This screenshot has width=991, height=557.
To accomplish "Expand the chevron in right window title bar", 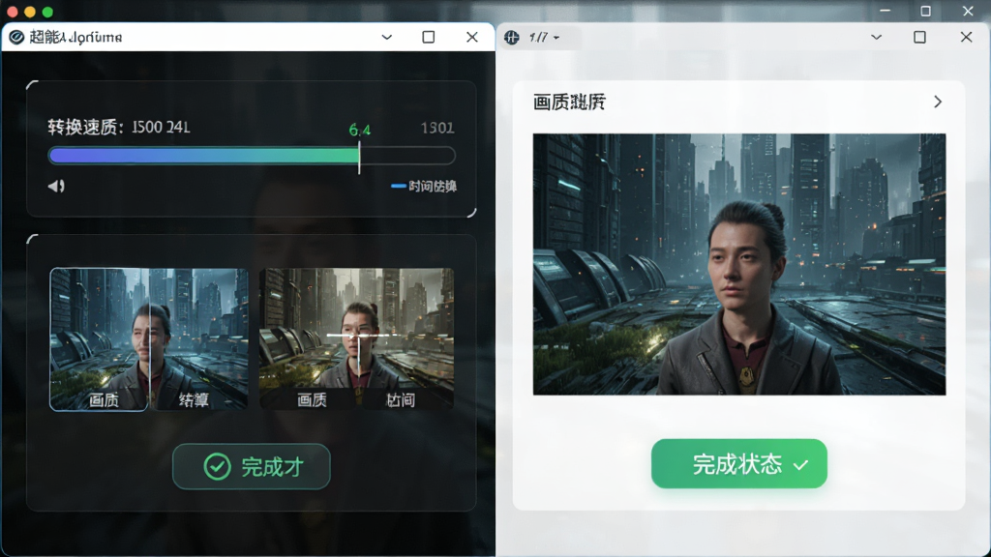I will (x=876, y=38).
